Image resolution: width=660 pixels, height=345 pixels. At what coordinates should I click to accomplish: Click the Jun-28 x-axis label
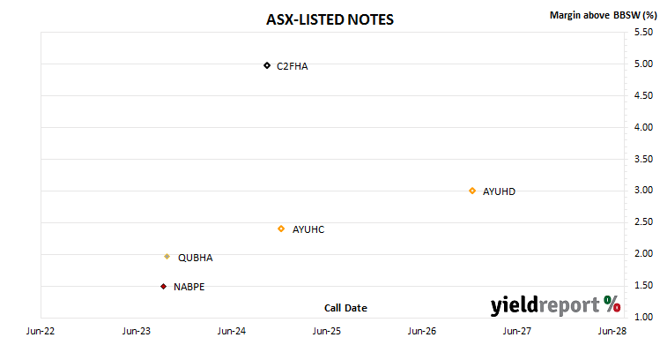point(612,331)
